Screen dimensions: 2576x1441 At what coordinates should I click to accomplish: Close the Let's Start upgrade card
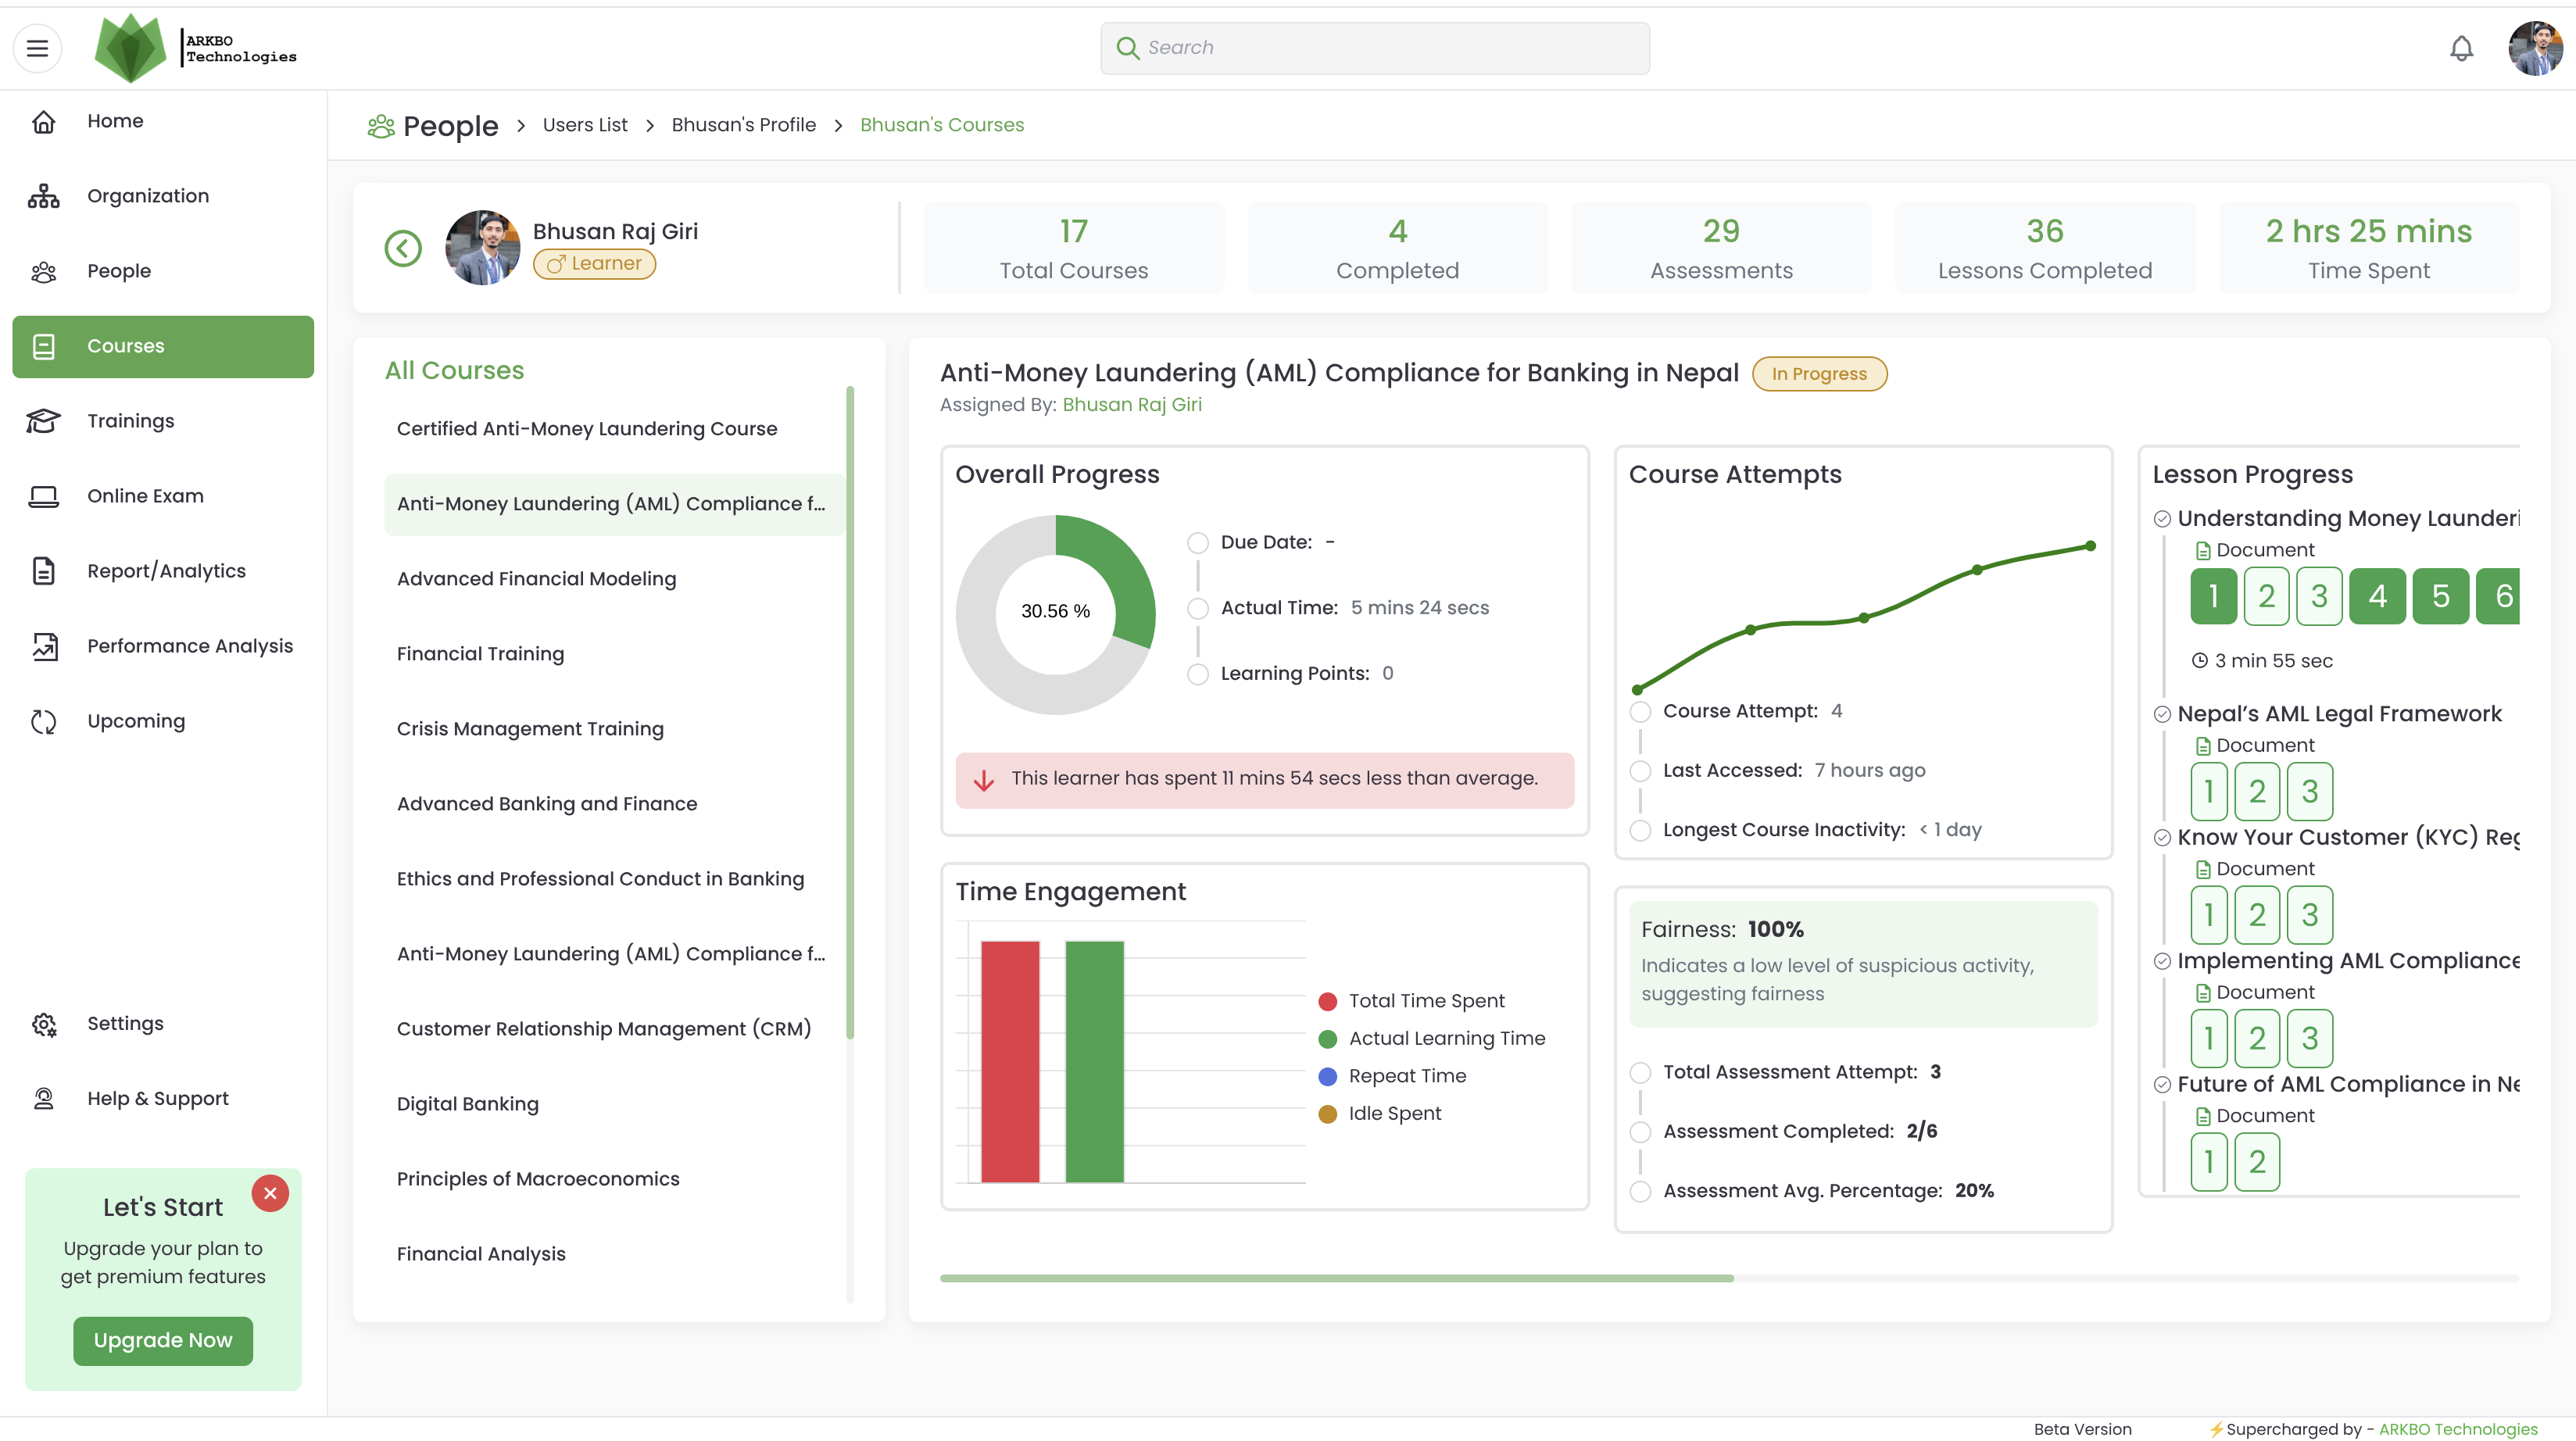270,1193
